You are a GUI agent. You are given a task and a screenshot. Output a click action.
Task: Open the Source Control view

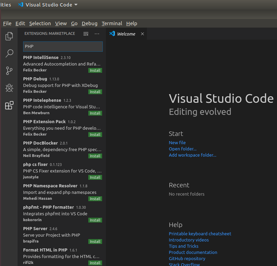[9, 71]
